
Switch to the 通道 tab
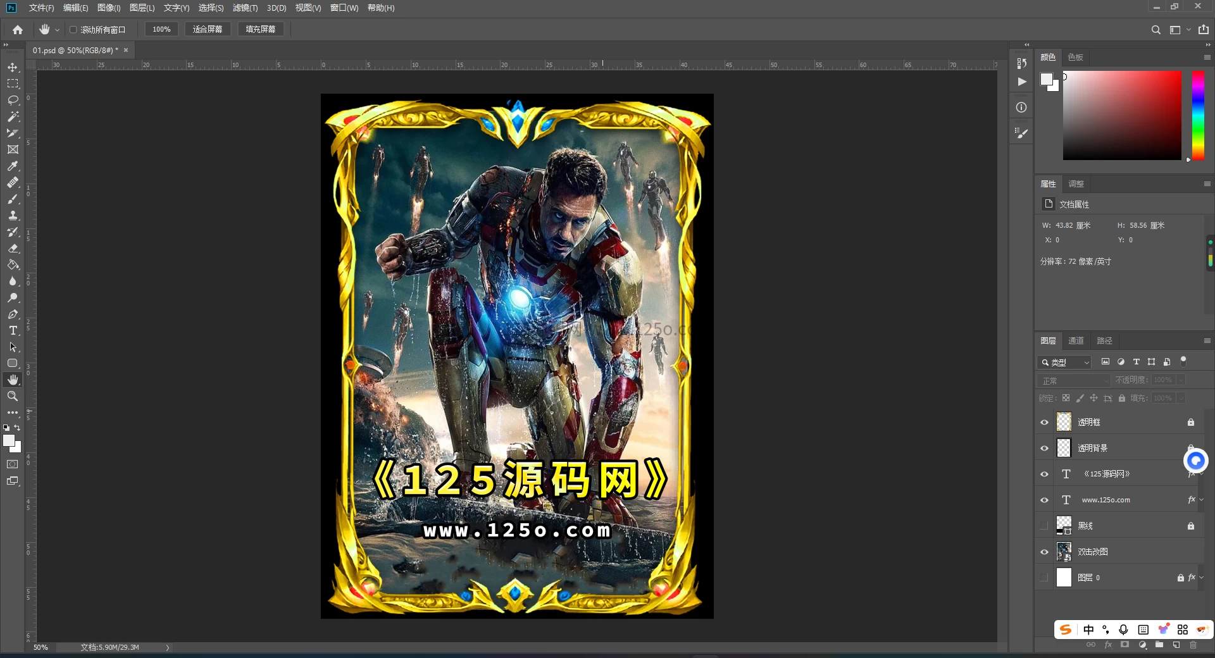1076,341
